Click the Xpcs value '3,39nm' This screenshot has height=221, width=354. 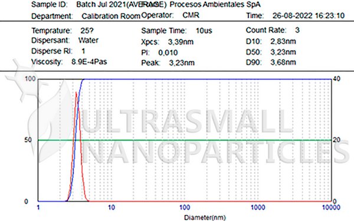tap(181, 42)
